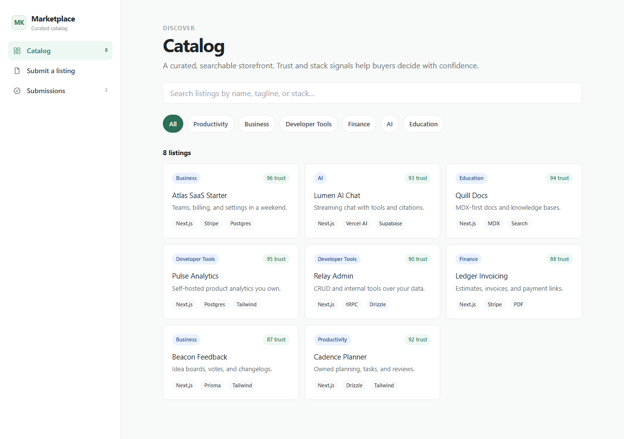Open Submit a listing page

click(60, 71)
